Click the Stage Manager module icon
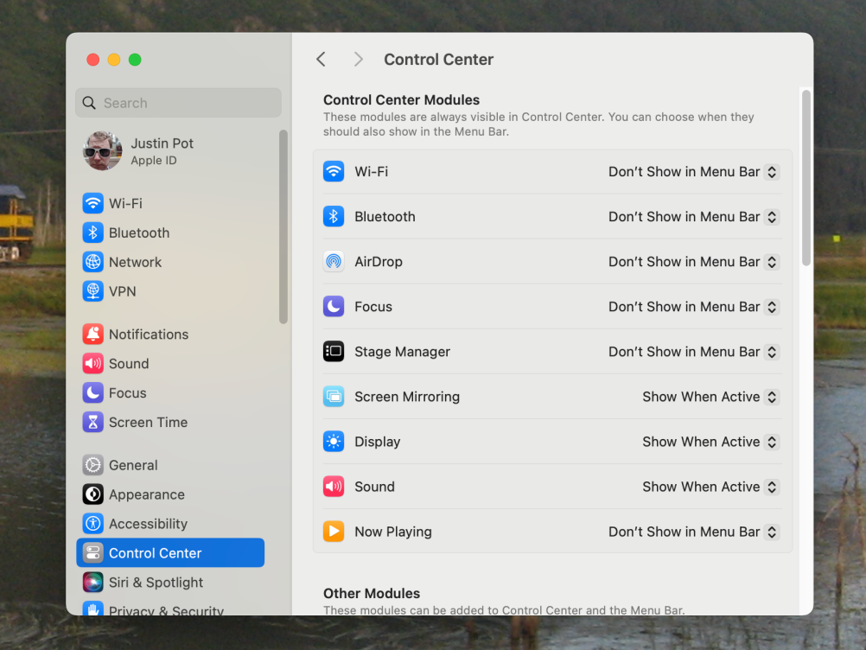Viewport: 866px width, 650px height. (x=334, y=351)
